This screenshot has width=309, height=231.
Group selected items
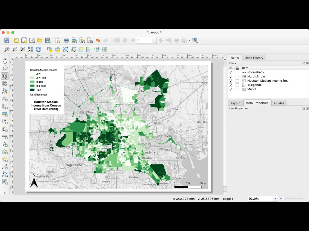pos(65,50)
